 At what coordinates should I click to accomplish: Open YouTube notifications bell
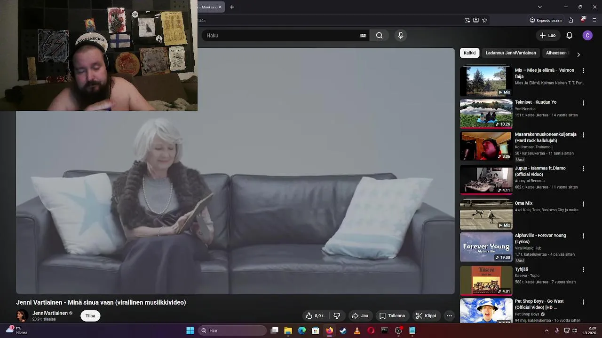click(569, 35)
